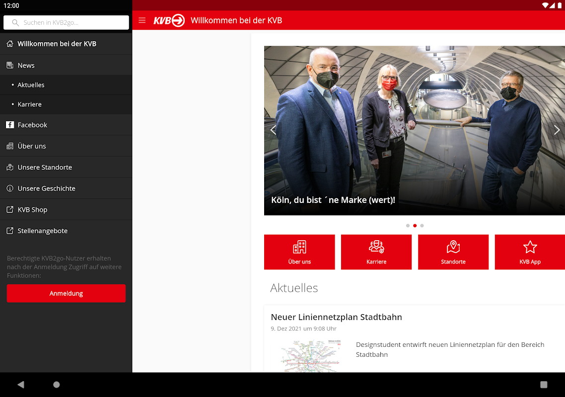Select active middle carousel dot

pyautogui.click(x=415, y=225)
